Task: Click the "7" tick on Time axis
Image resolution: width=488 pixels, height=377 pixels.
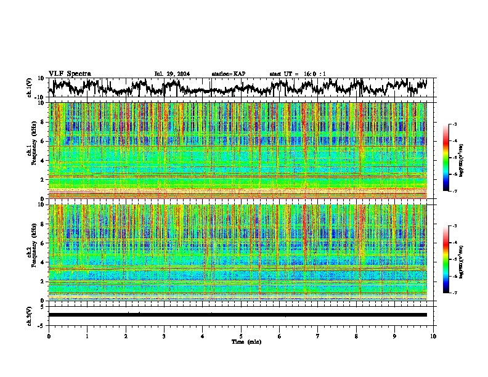Action: tap(318, 336)
